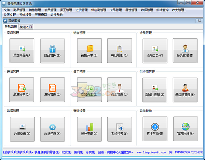Click the 灵秀电脑收银系统 title bar icon
This screenshot has width=205, height=160.
click(x=4, y=3)
